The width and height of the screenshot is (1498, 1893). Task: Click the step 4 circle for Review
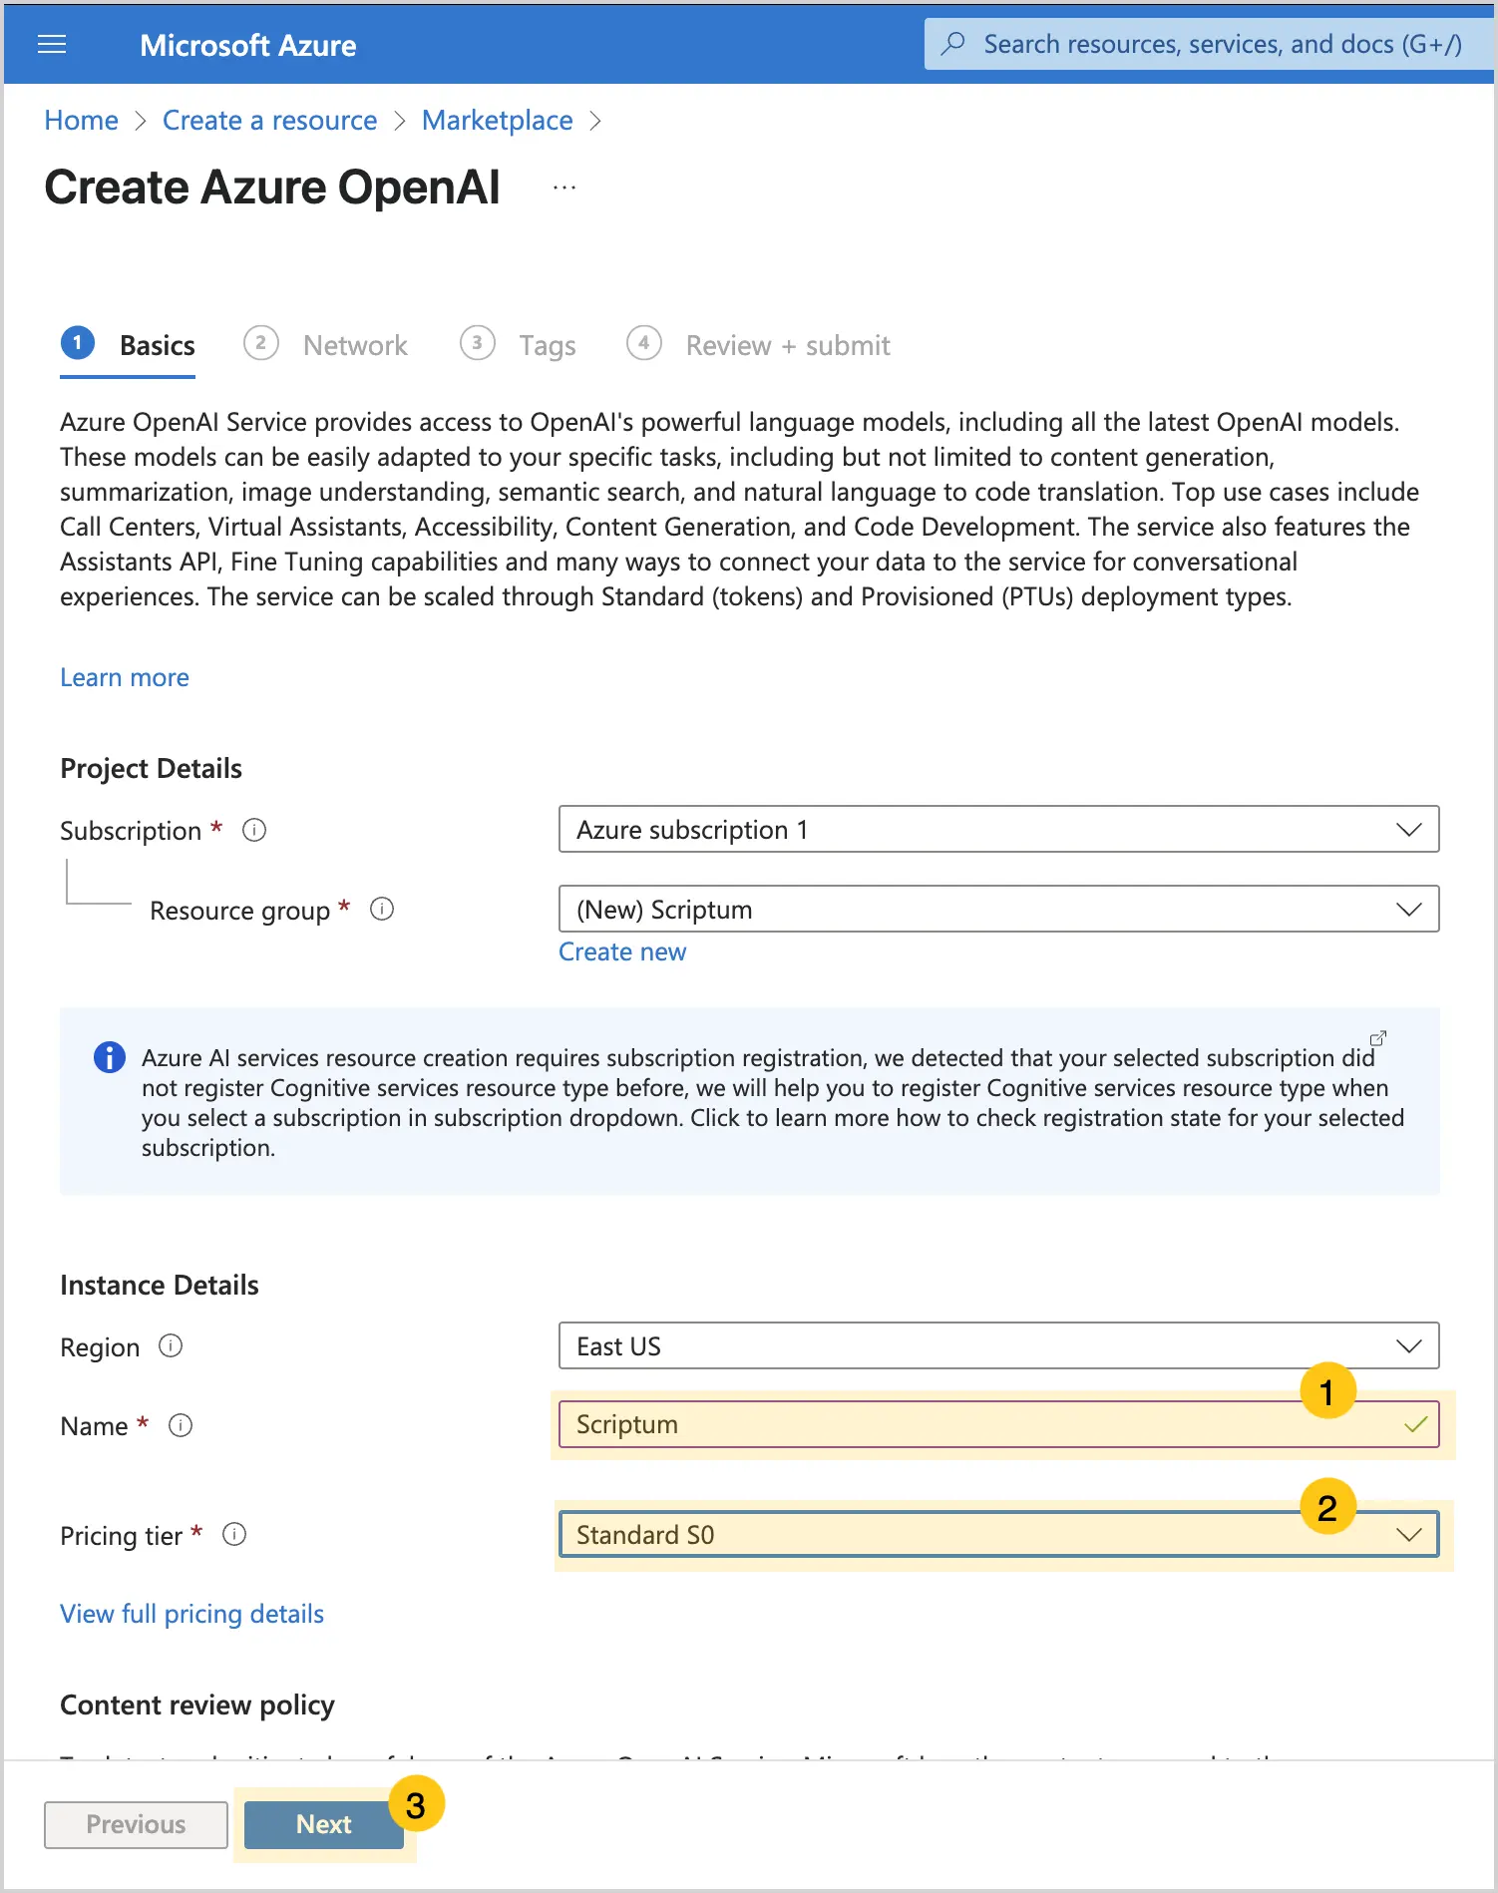coord(644,343)
